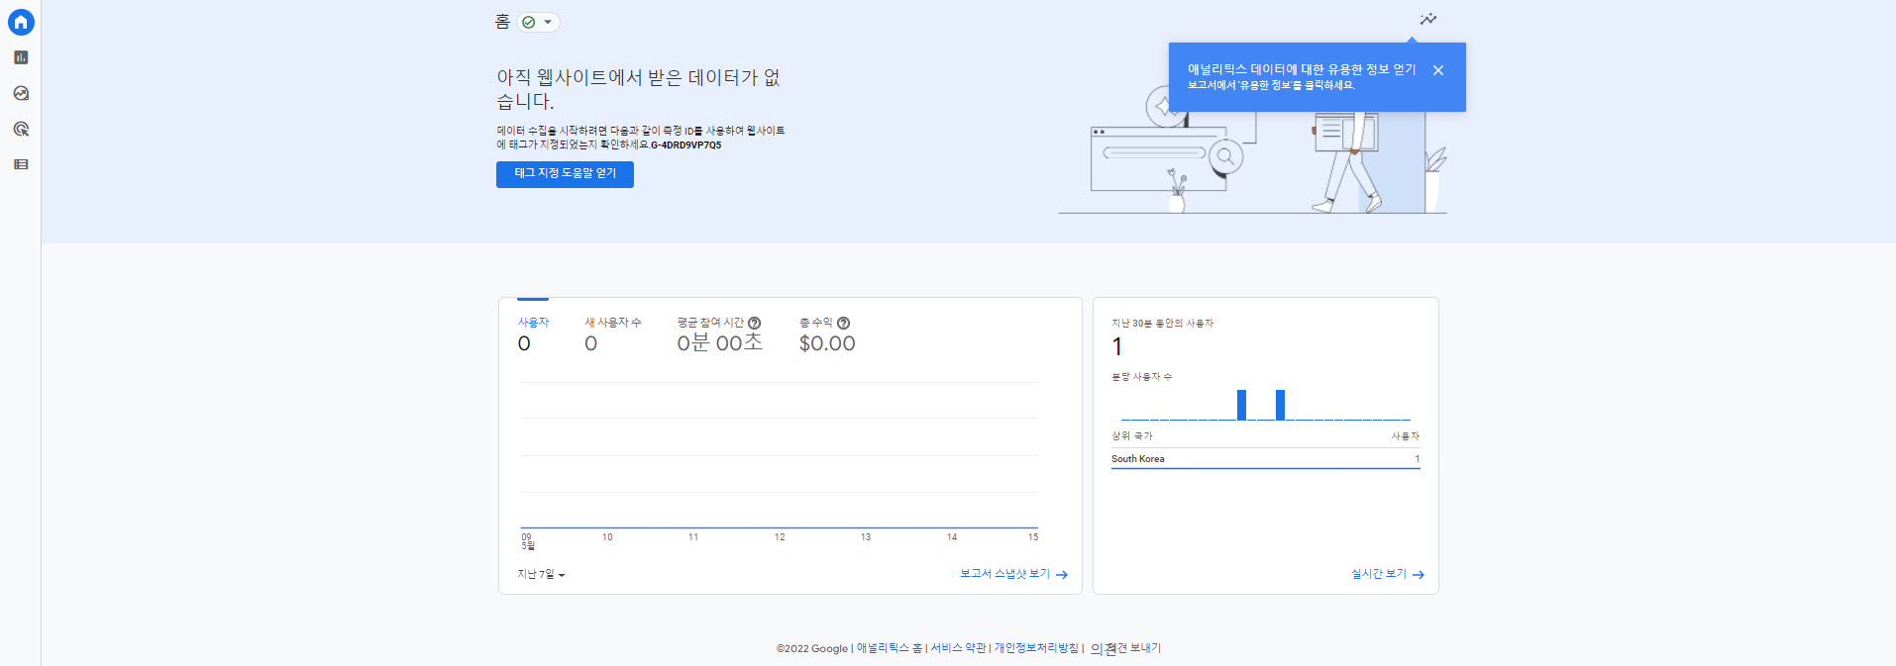The height and width of the screenshot is (666, 1896).
Task: Select the 총 수익 metric tab
Action: click(827, 333)
